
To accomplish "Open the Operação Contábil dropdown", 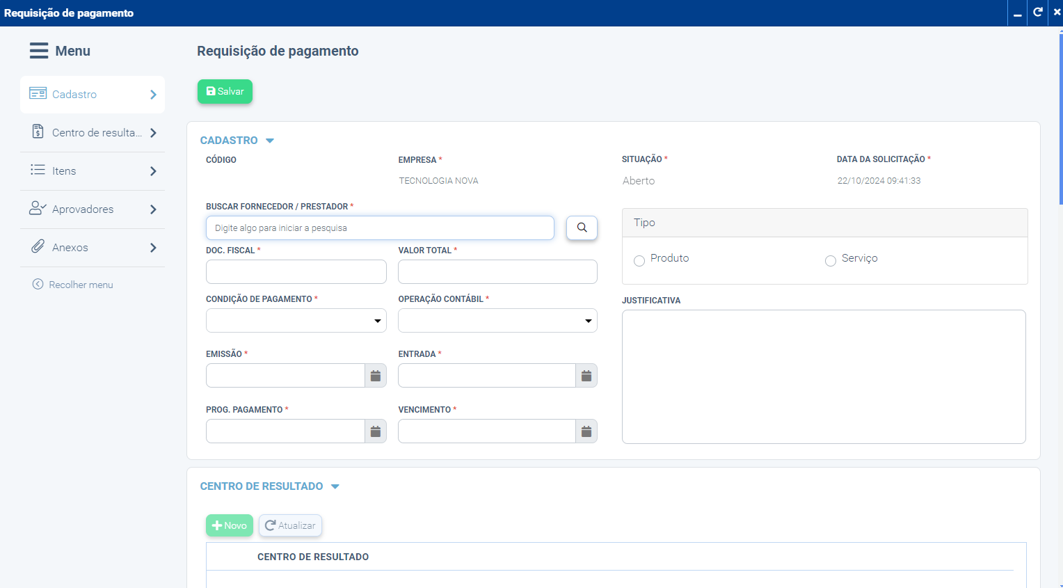I will pos(497,321).
